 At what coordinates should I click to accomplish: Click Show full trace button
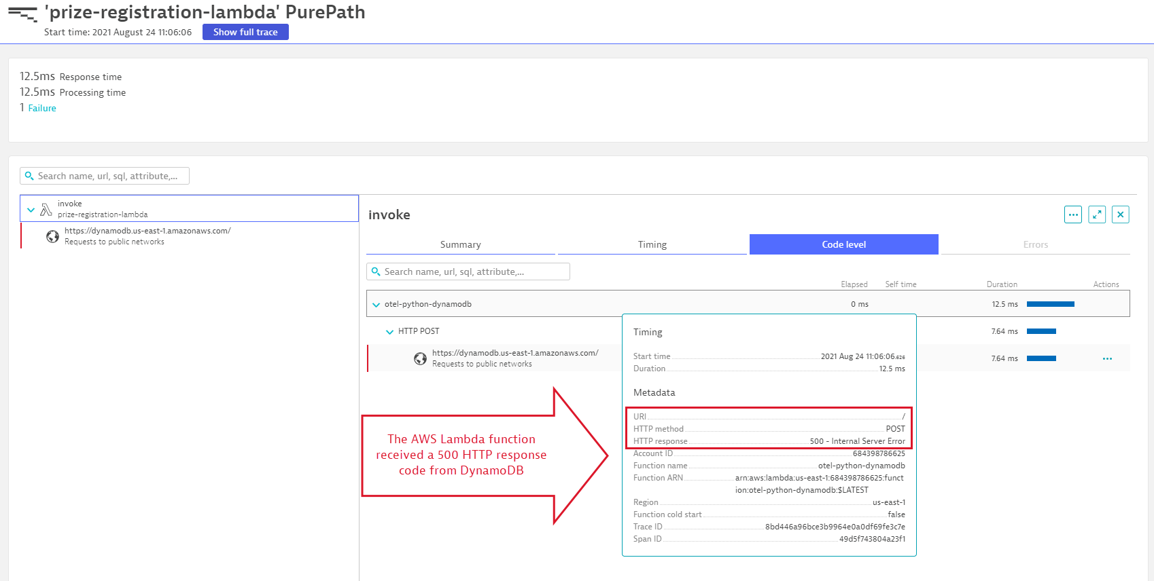tap(245, 32)
